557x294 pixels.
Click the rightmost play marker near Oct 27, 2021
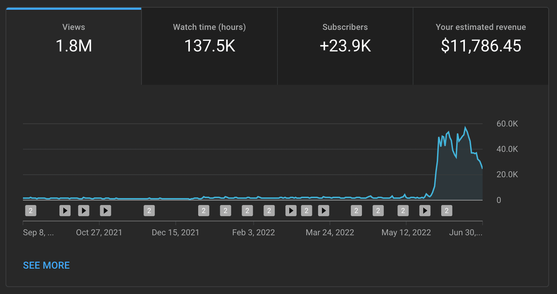click(105, 210)
